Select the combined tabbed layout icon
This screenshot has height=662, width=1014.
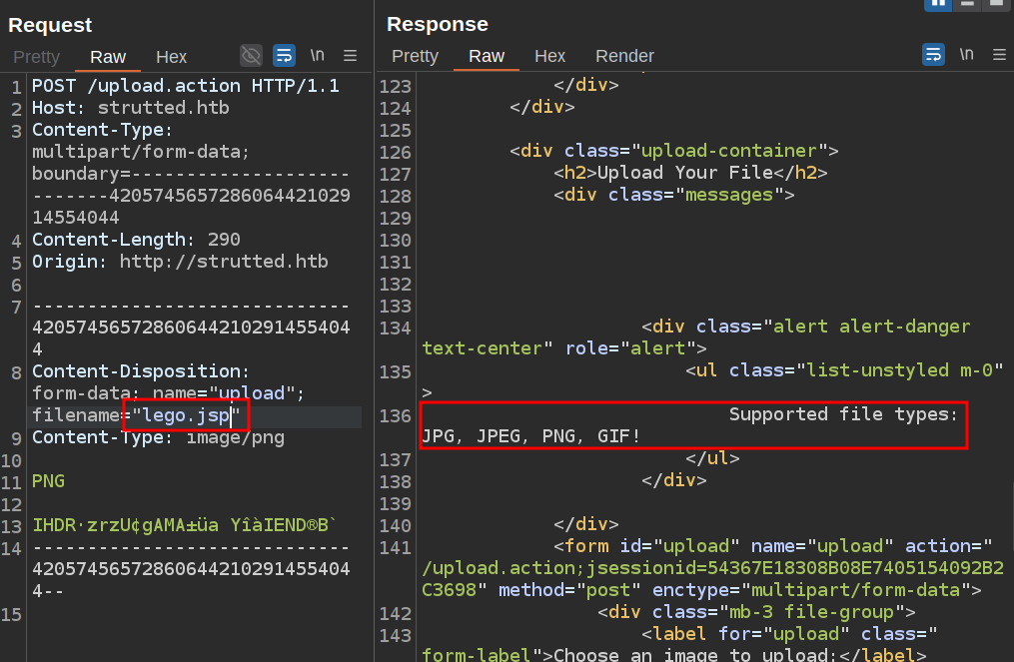coord(995,3)
